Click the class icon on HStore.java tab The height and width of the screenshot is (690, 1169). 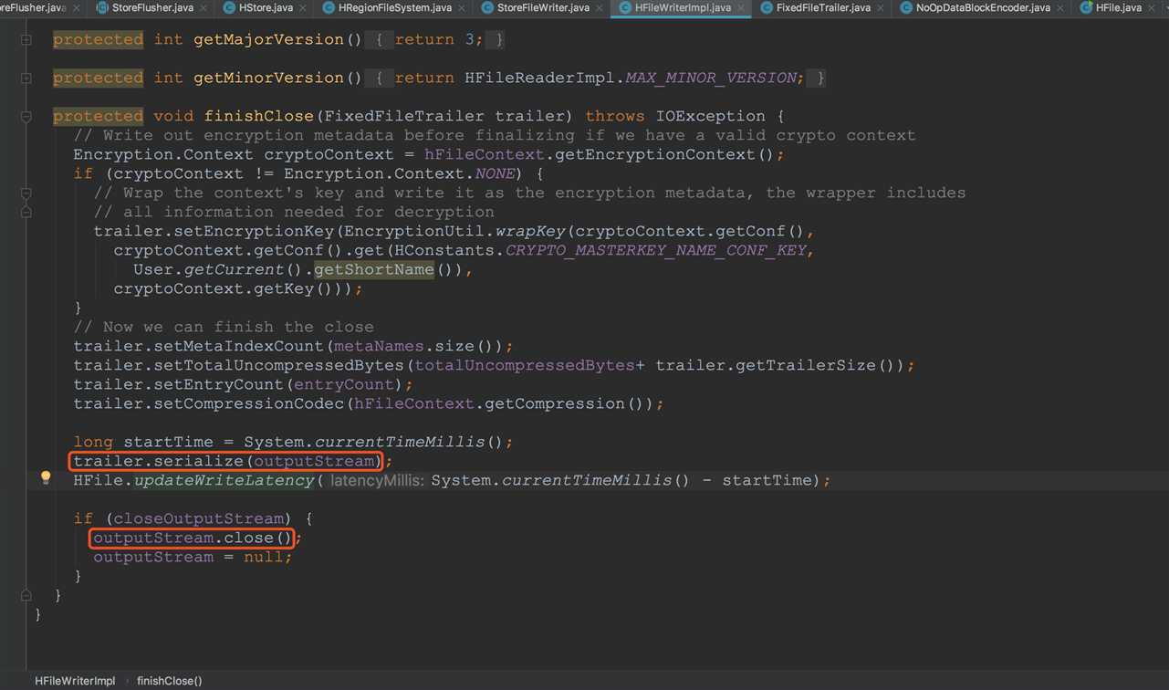[x=230, y=7]
